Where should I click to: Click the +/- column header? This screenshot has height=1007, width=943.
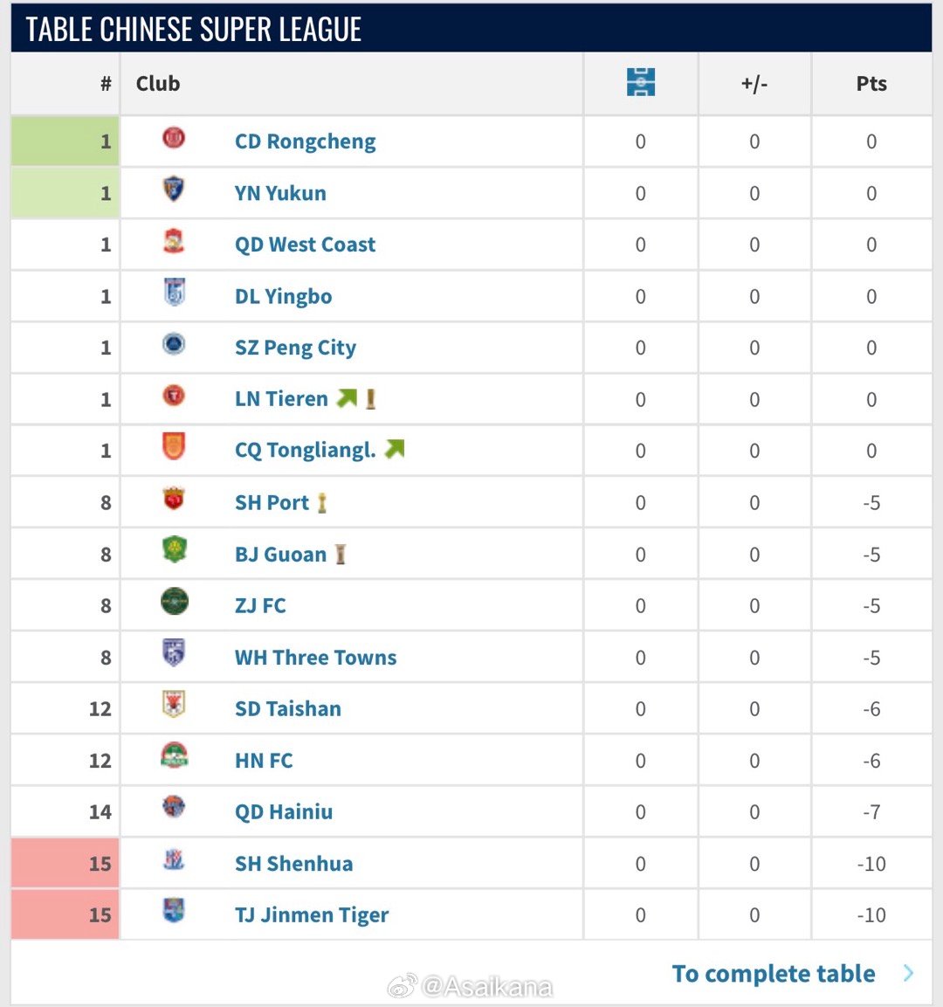point(754,84)
